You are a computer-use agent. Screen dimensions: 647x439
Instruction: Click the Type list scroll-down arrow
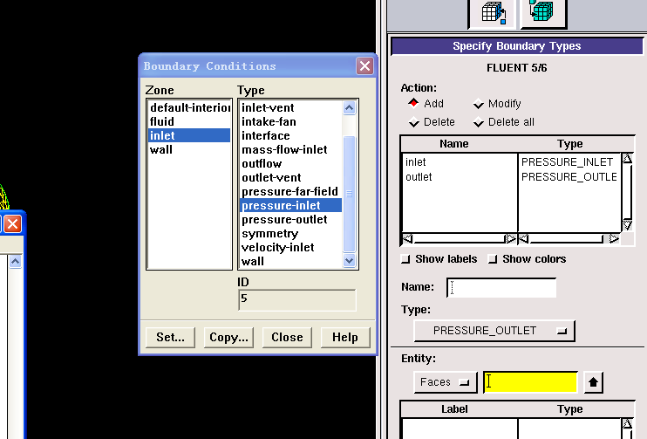click(x=350, y=260)
